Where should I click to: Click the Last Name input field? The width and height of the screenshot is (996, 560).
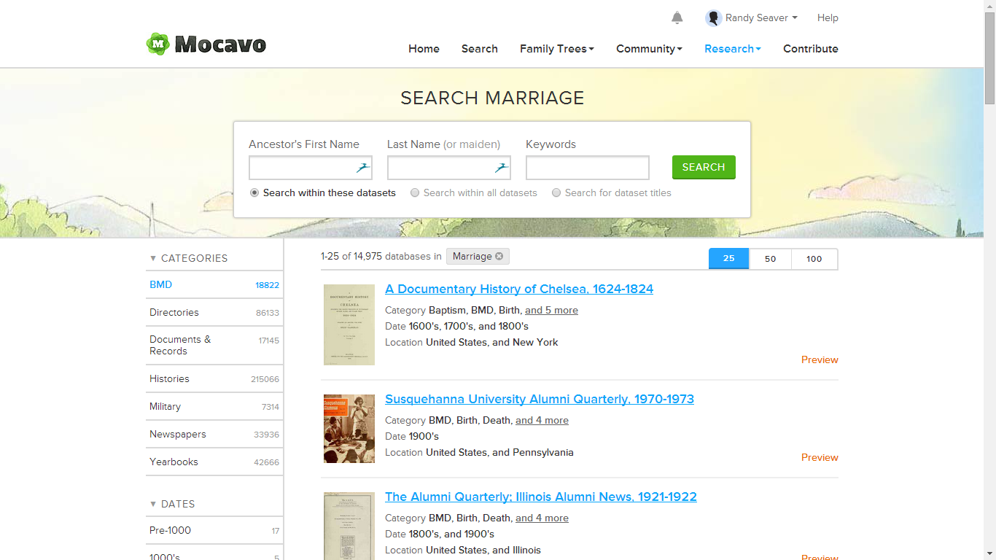pyautogui.click(x=449, y=168)
